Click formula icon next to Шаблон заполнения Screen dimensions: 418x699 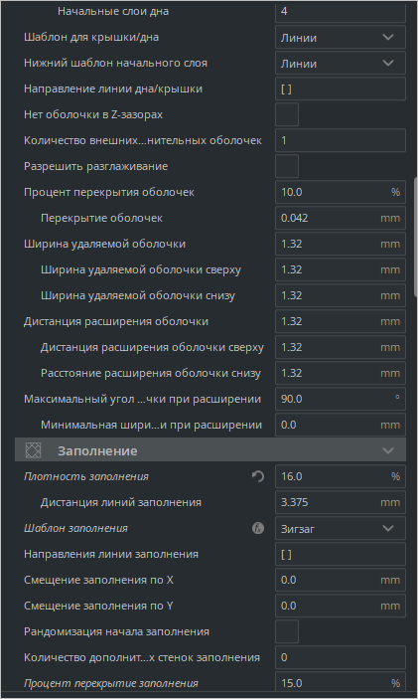(258, 528)
